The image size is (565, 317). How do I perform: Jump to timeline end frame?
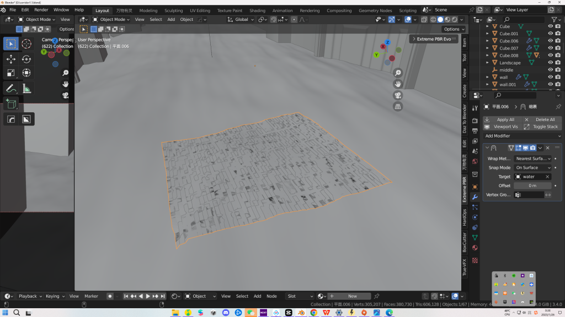tap(163, 296)
